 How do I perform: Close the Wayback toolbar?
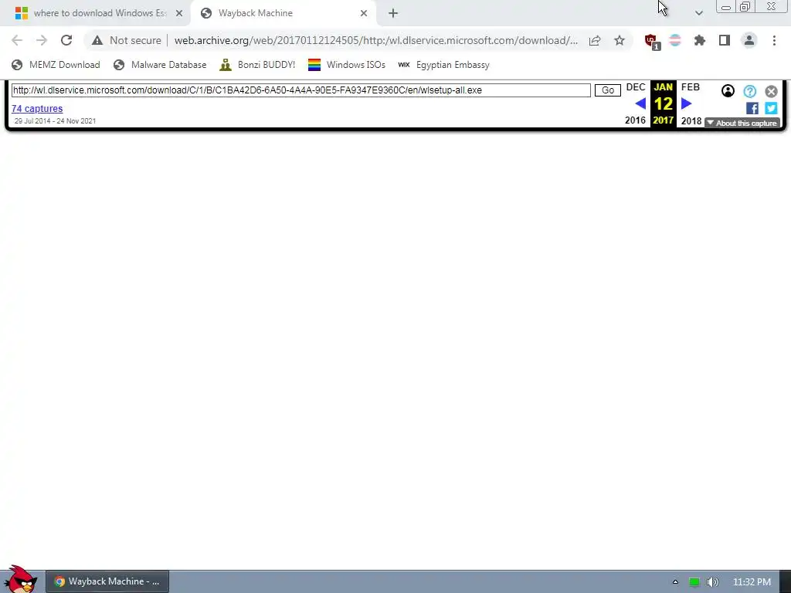coord(771,91)
